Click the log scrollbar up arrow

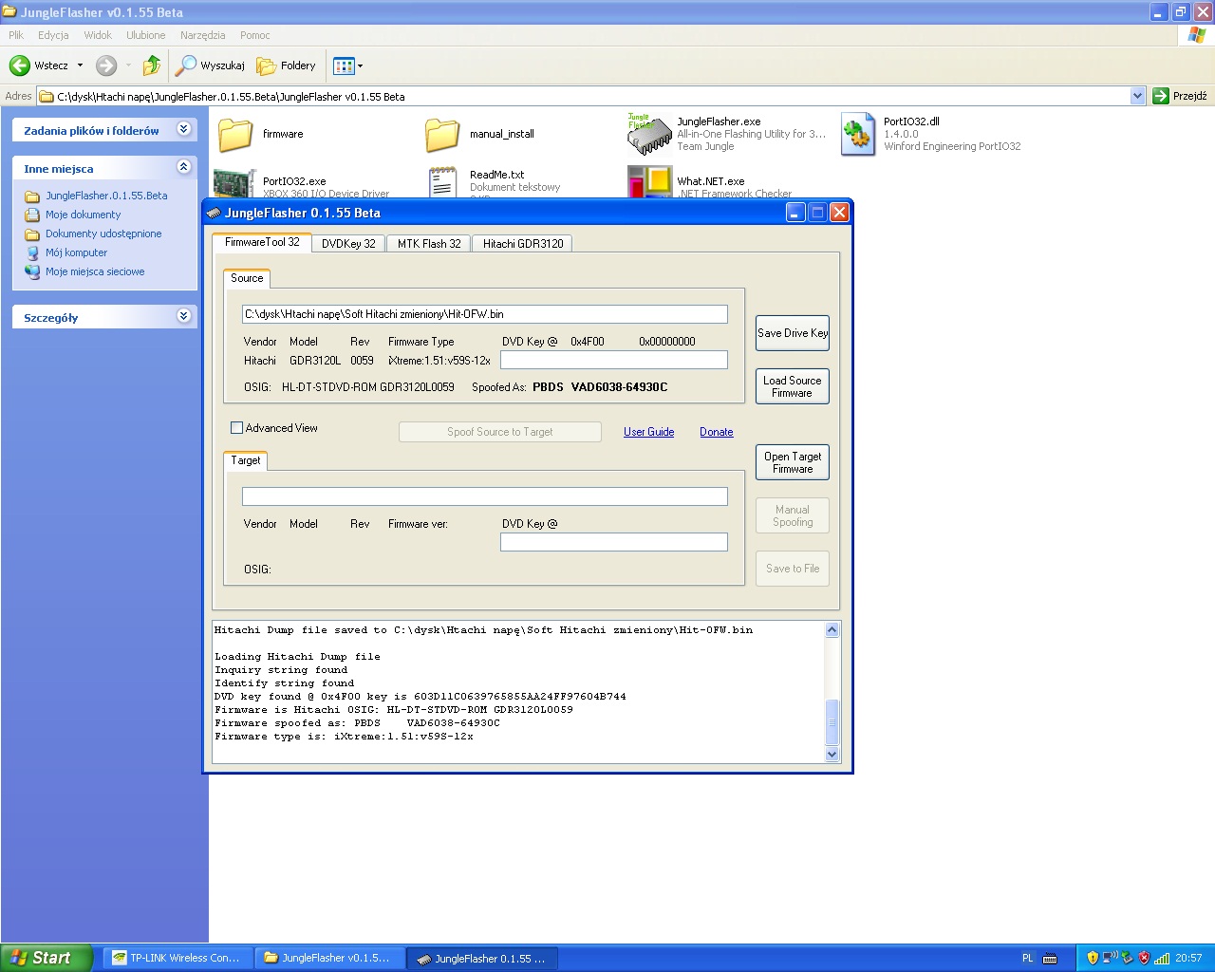[832, 630]
